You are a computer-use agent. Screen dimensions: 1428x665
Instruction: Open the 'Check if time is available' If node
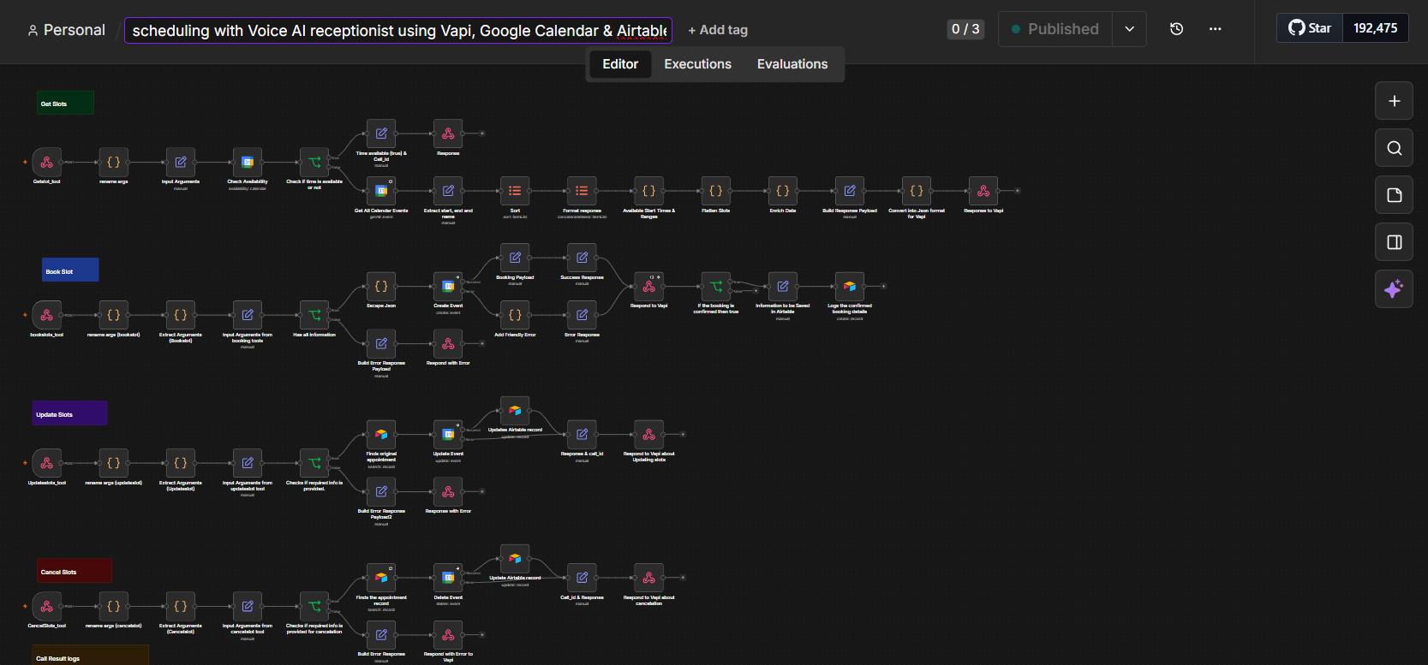click(314, 162)
